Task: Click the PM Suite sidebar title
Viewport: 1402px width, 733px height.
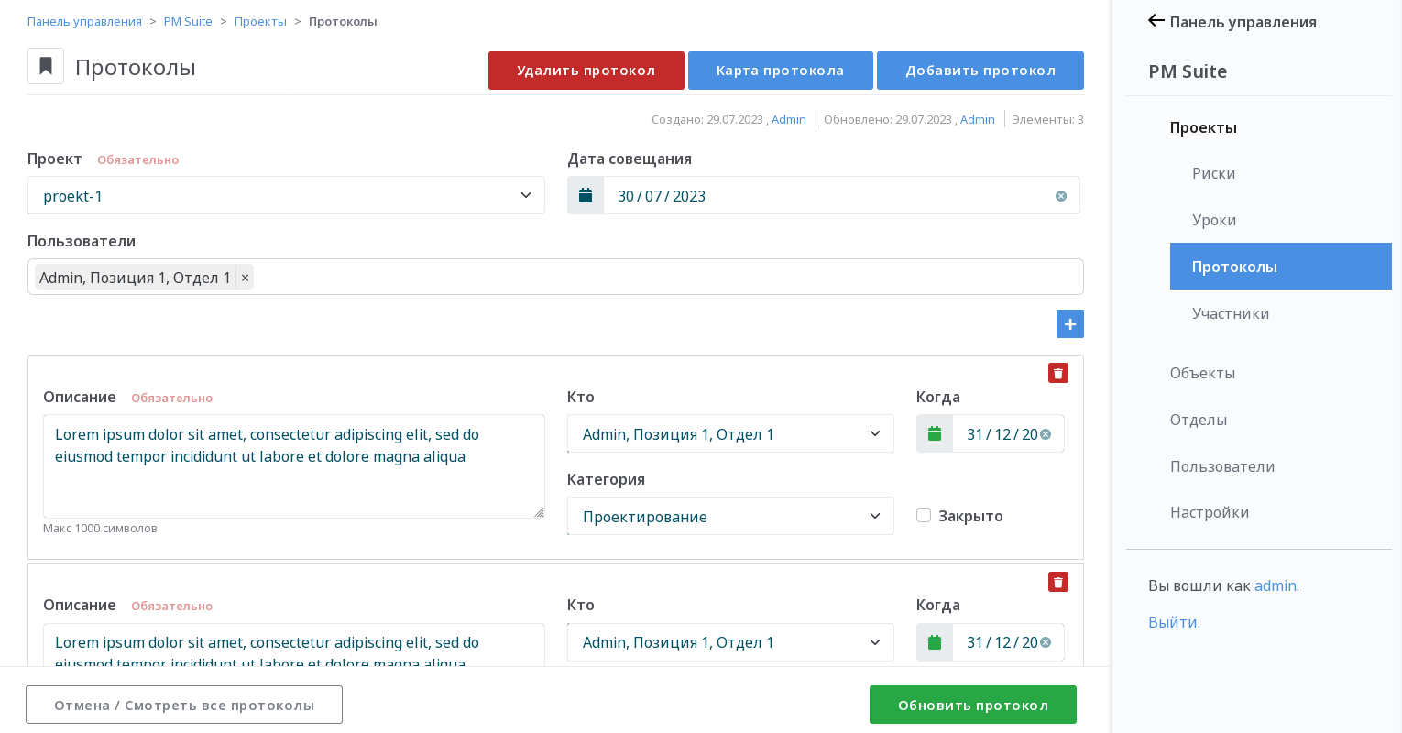Action: pos(1188,71)
